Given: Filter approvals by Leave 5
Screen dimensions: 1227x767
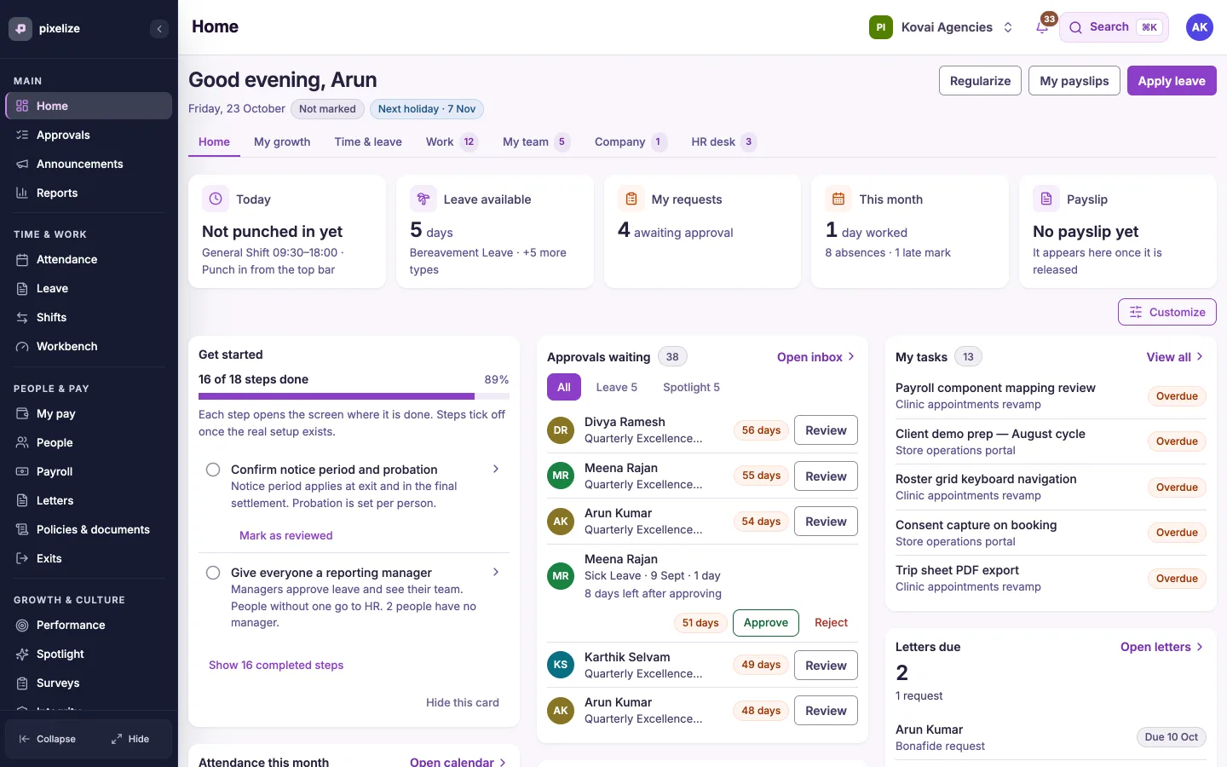Looking at the screenshot, I should 617,387.
